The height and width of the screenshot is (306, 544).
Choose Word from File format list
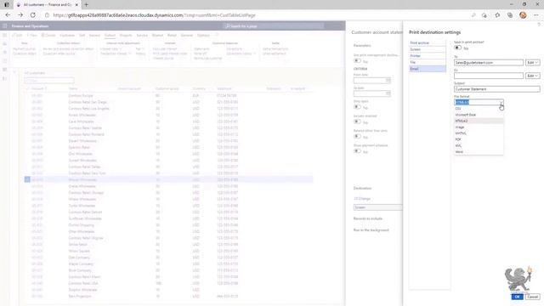pyautogui.click(x=479, y=152)
